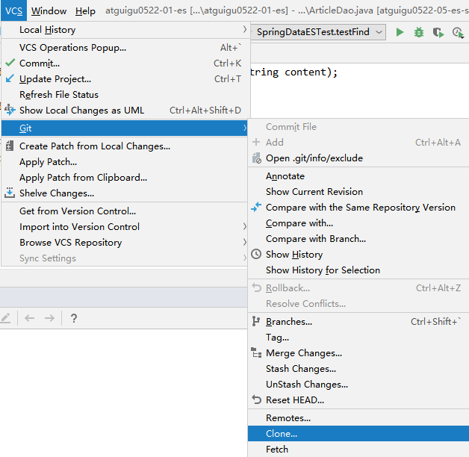
Task: Run with Coverage shield icon
Action: (x=438, y=32)
